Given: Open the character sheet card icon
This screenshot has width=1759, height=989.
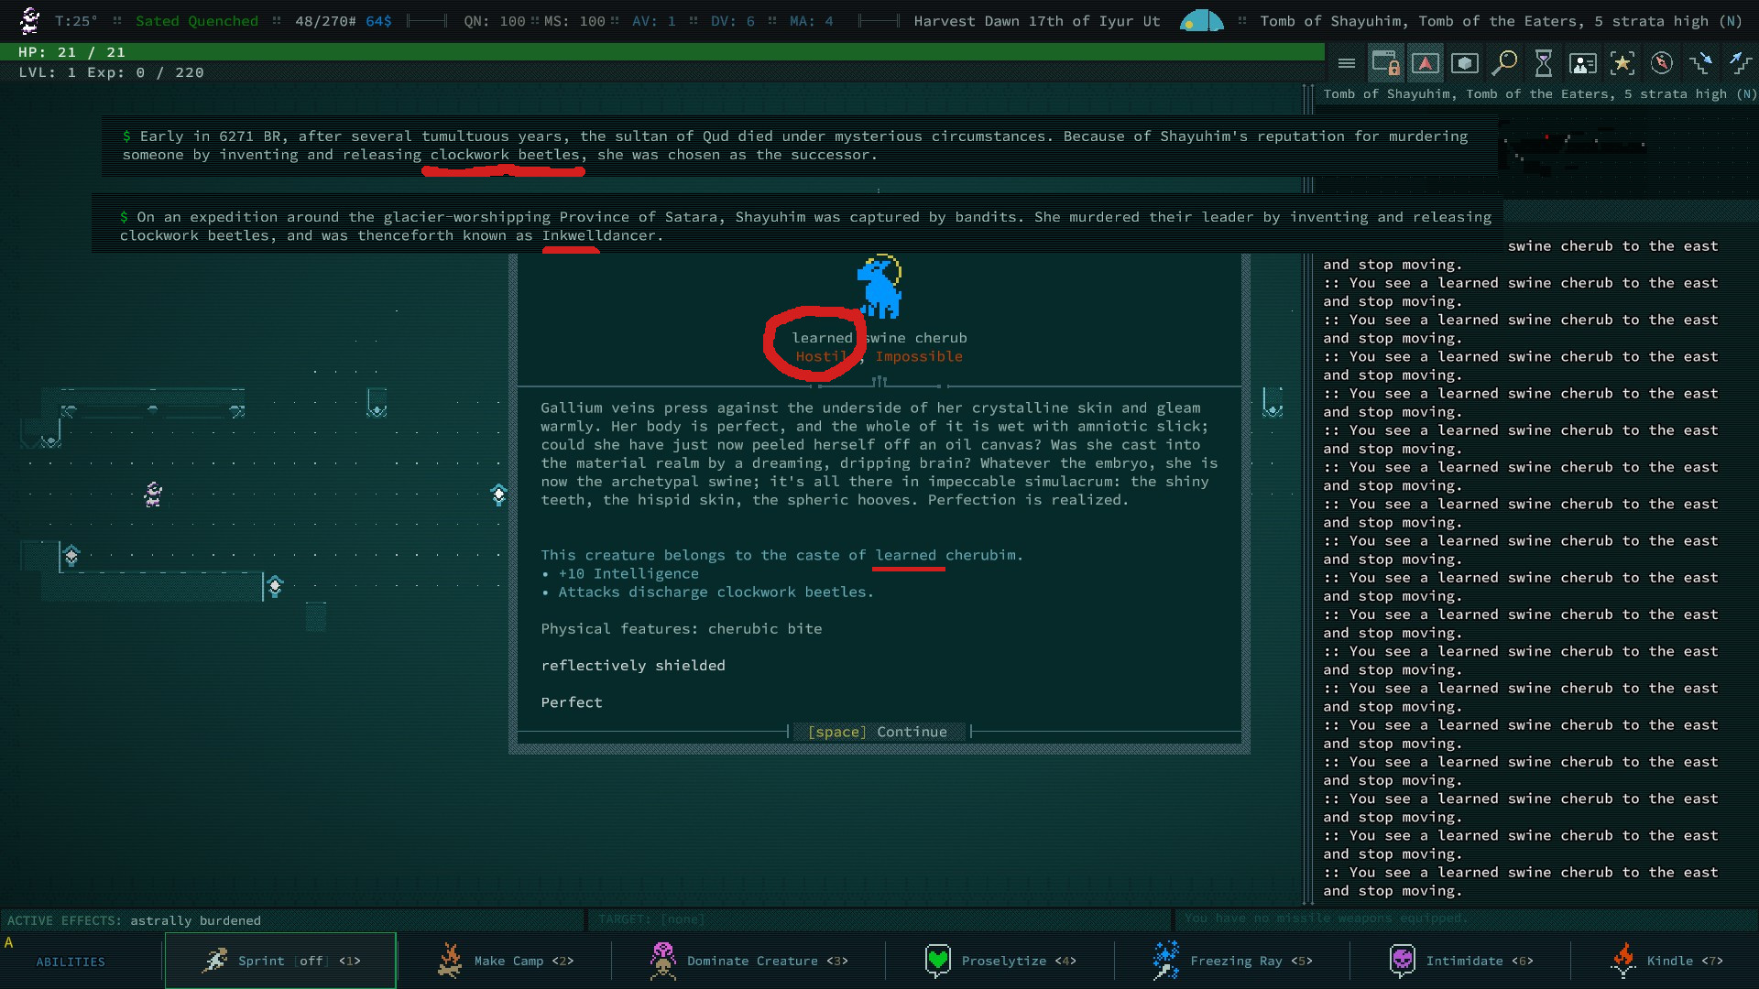Looking at the screenshot, I should 1582,63.
